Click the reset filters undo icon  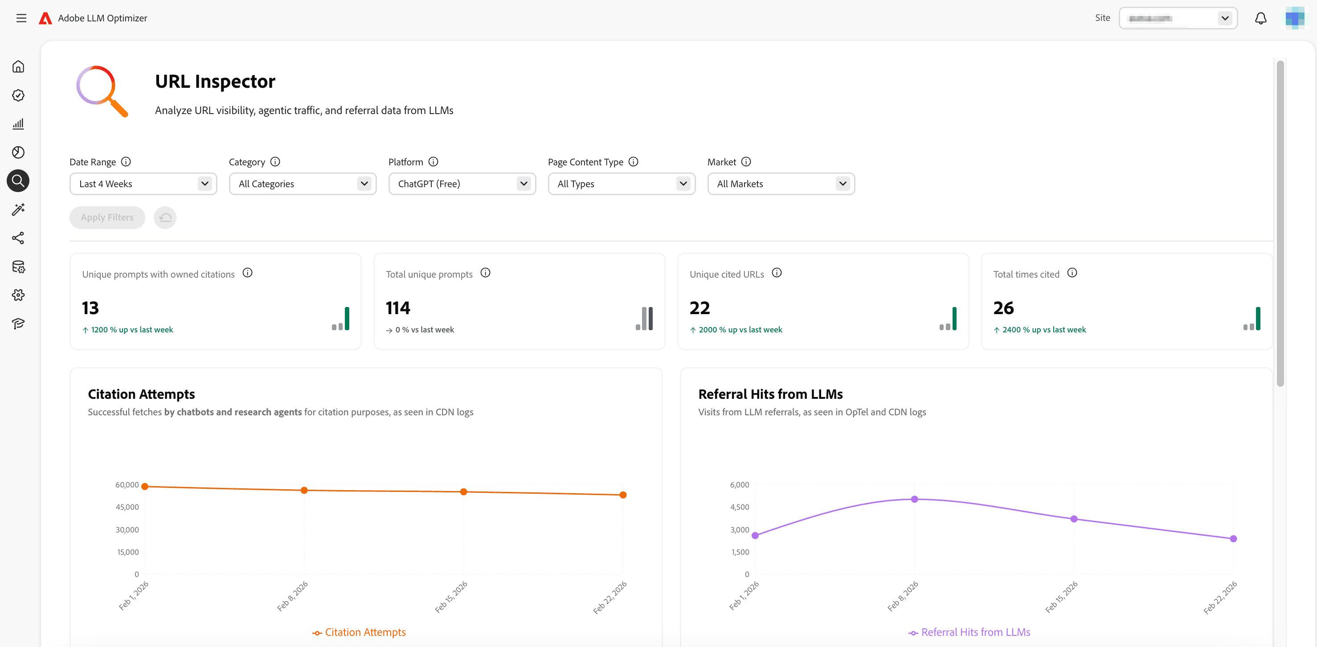[165, 218]
